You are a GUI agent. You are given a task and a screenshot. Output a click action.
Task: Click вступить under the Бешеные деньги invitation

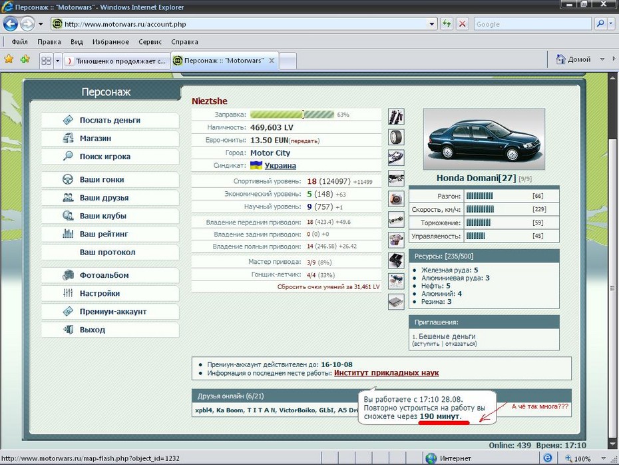[427, 344]
